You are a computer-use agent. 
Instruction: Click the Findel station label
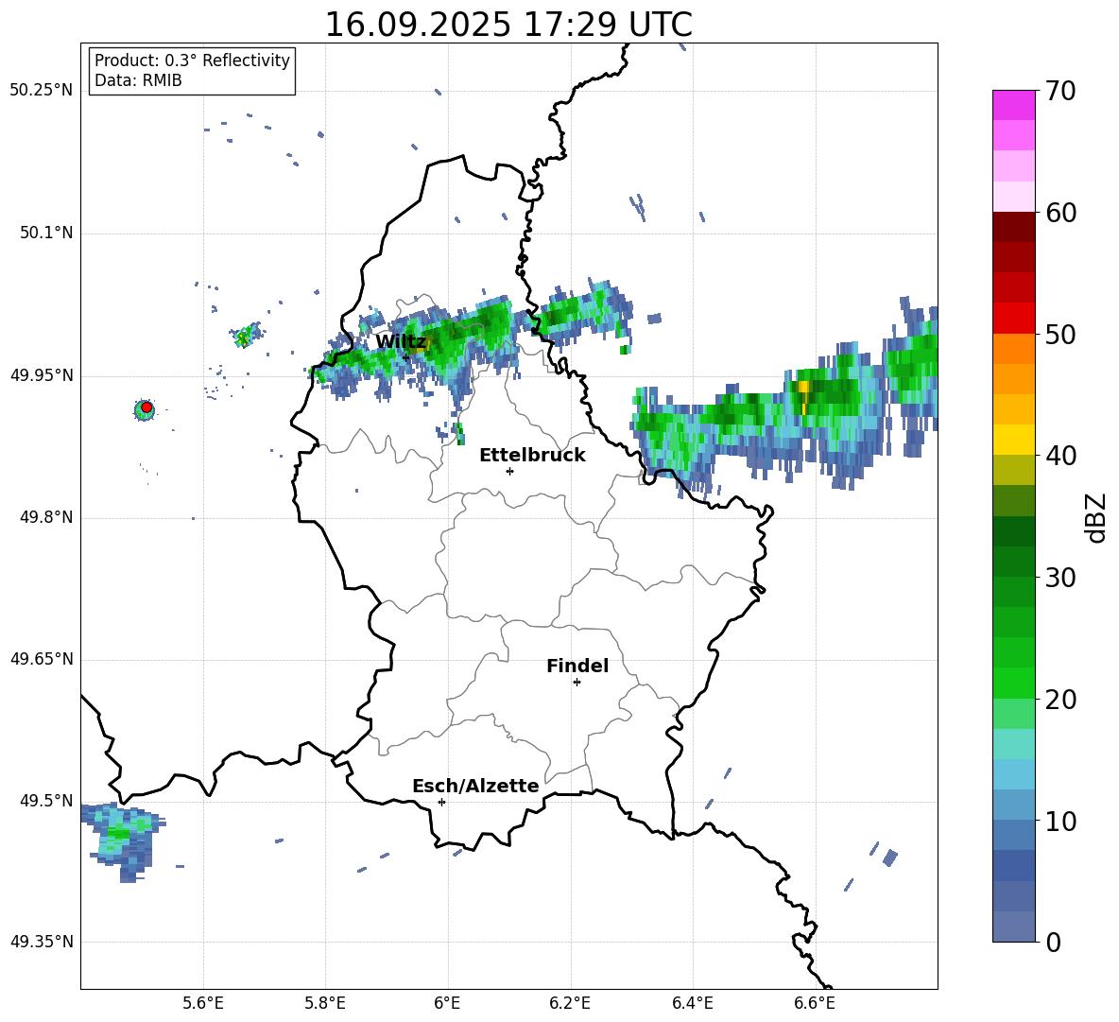[577, 666]
